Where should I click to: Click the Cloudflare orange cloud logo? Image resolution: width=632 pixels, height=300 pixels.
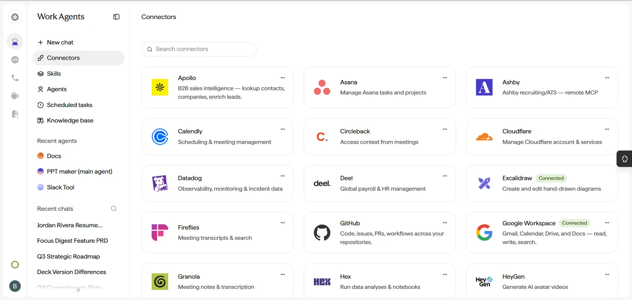(x=484, y=137)
